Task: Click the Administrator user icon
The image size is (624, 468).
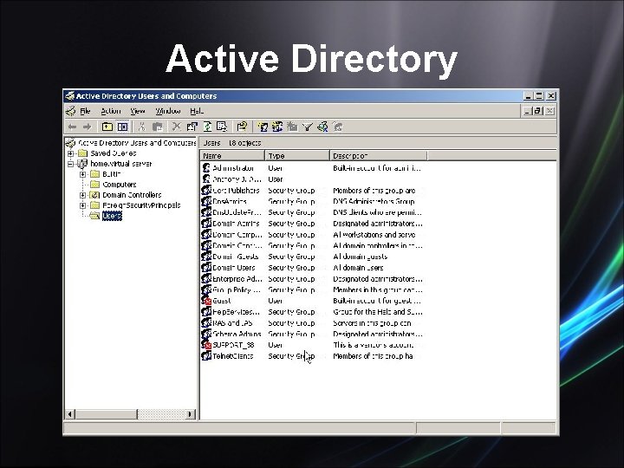Action: [x=206, y=168]
